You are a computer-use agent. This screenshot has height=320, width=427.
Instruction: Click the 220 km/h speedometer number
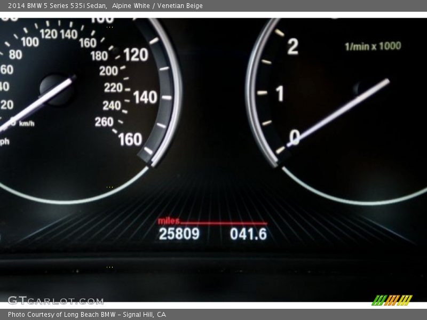pyautogui.click(x=113, y=87)
